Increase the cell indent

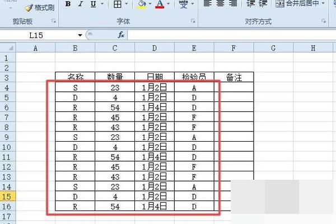(263, 3)
